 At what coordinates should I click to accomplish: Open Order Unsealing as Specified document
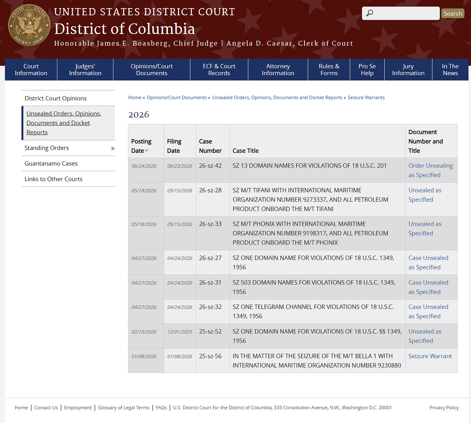pyautogui.click(x=431, y=170)
